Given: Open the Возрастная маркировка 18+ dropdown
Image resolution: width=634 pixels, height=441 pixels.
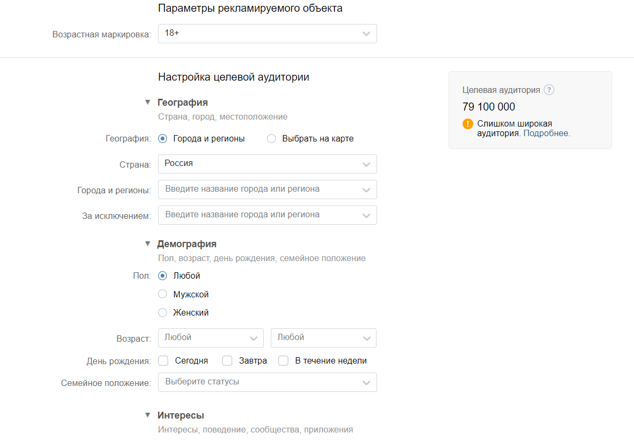Looking at the screenshot, I should 267,34.
